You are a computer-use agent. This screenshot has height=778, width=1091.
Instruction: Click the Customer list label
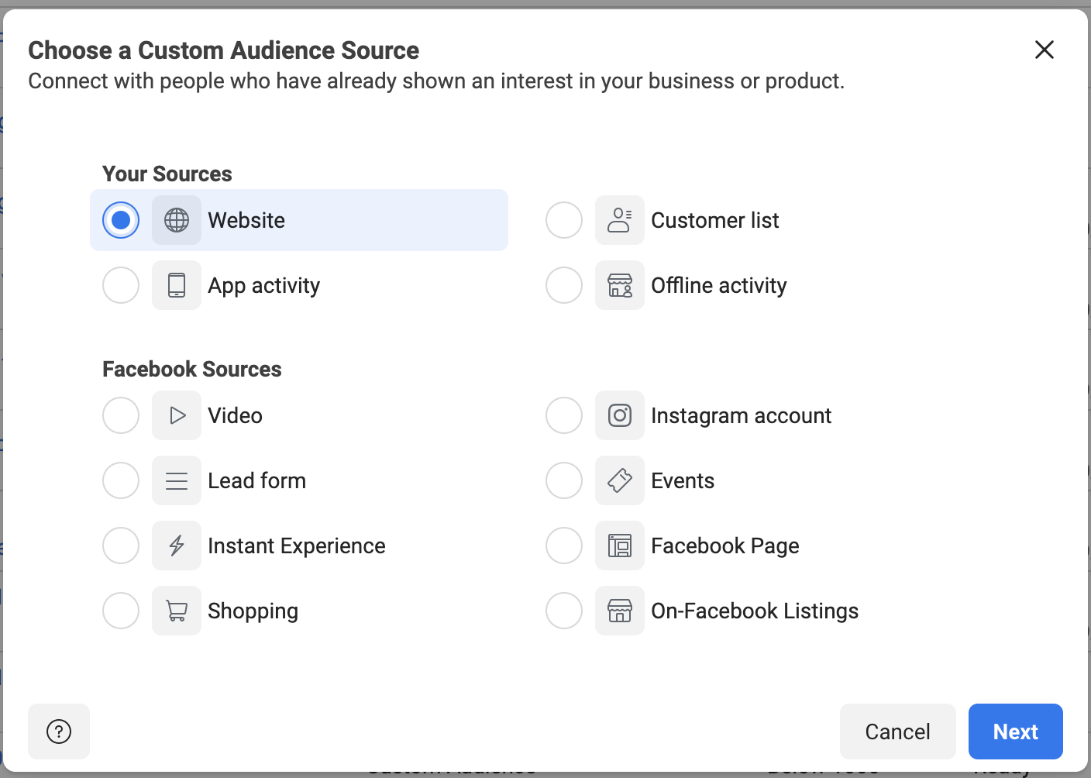(x=715, y=220)
